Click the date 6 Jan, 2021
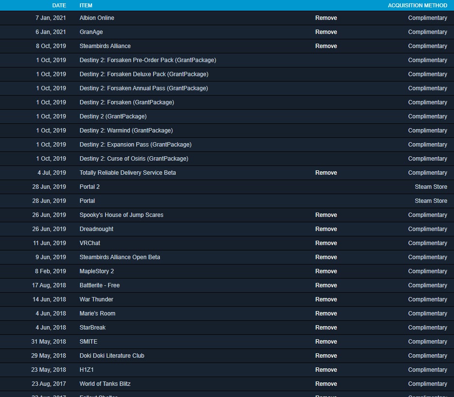 51,32
